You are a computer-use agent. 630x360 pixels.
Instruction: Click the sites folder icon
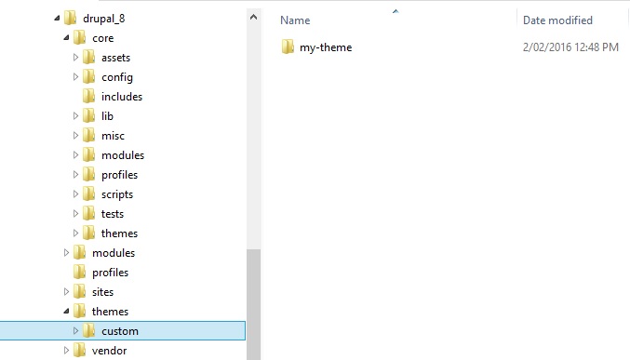(x=79, y=291)
